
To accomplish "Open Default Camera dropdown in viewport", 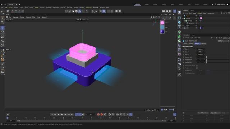I will pyautogui.click(x=82, y=20).
